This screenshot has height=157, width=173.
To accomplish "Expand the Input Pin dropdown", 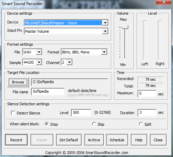I will pyautogui.click(x=105, y=31).
